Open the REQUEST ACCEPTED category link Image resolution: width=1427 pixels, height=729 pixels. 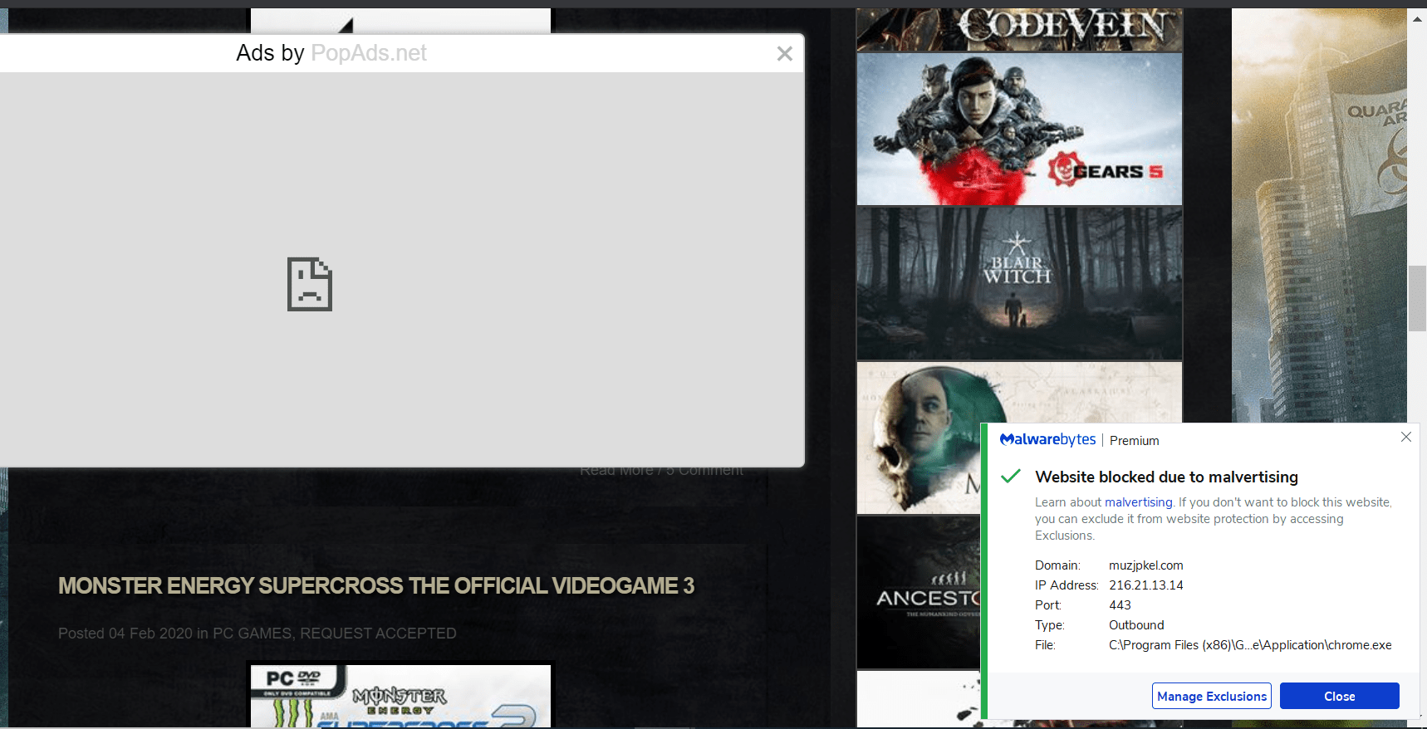(x=378, y=634)
